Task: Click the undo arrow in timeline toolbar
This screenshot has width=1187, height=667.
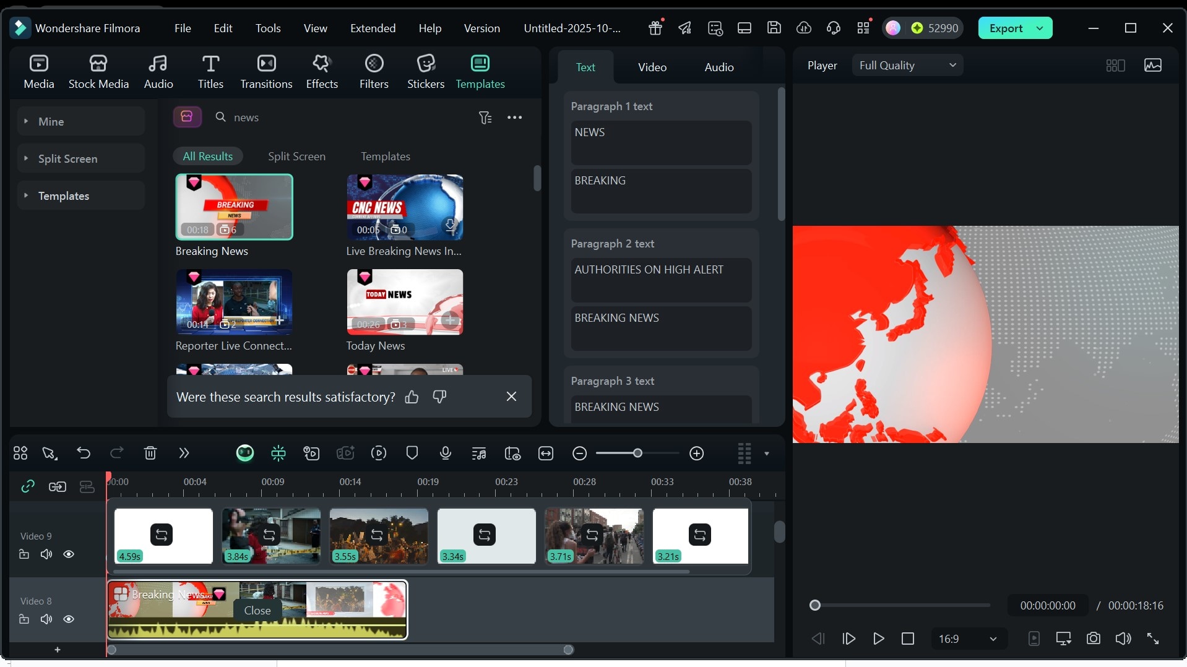Action: tap(84, 454)
